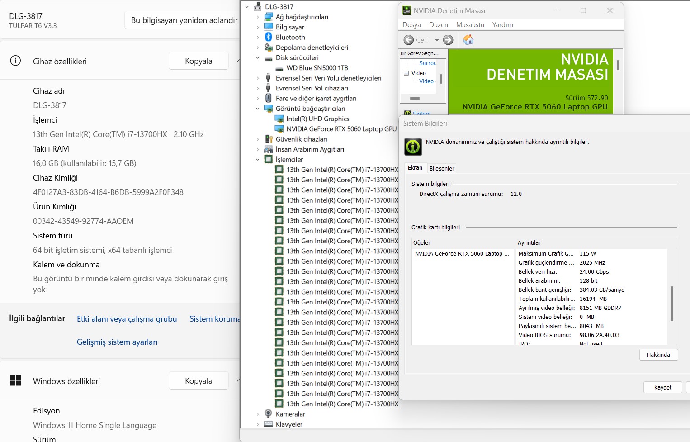Click the DLG-3817 root computer icon
Image resolution: width=690 pixels, height=442 pixels.
click(258, 6)
